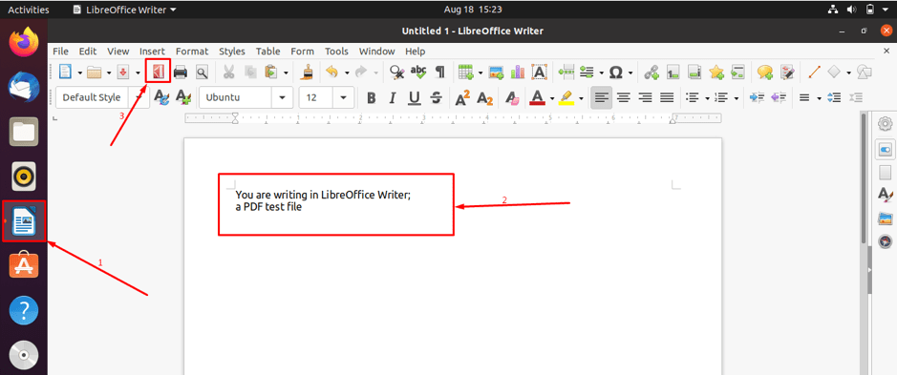
Task: Open the Format menu
Action: [192, 51]
